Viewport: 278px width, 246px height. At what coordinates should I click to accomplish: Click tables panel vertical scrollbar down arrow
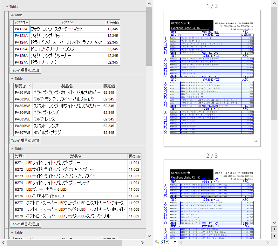[x=149, y=236]
